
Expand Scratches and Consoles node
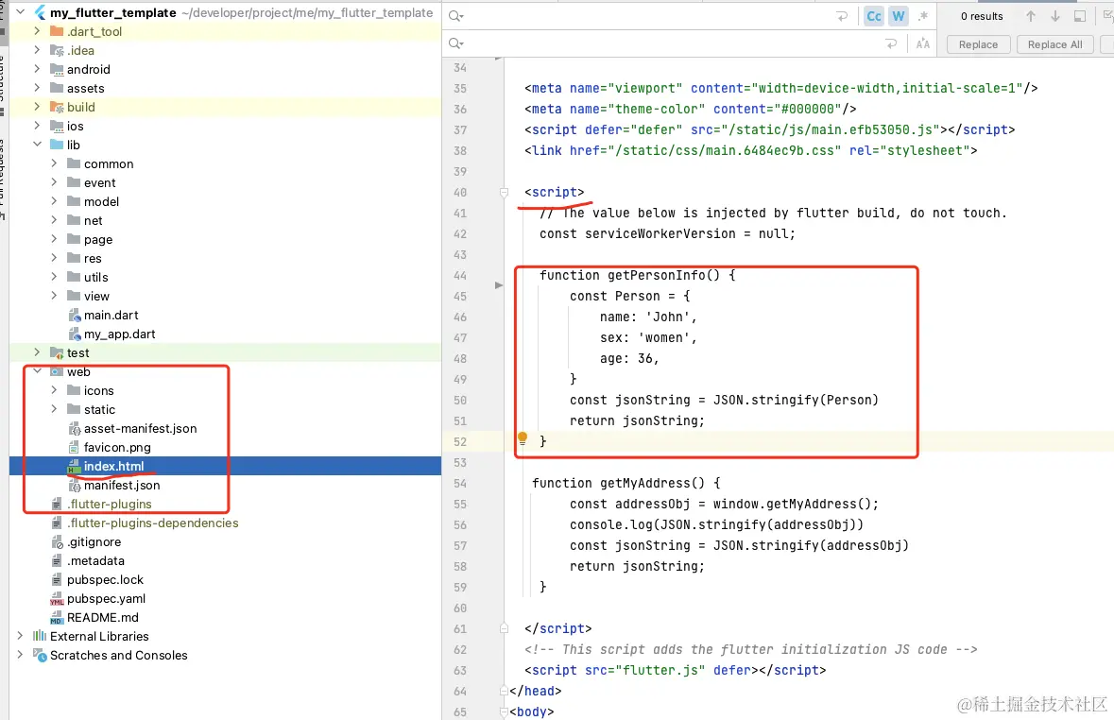(20, 655)
